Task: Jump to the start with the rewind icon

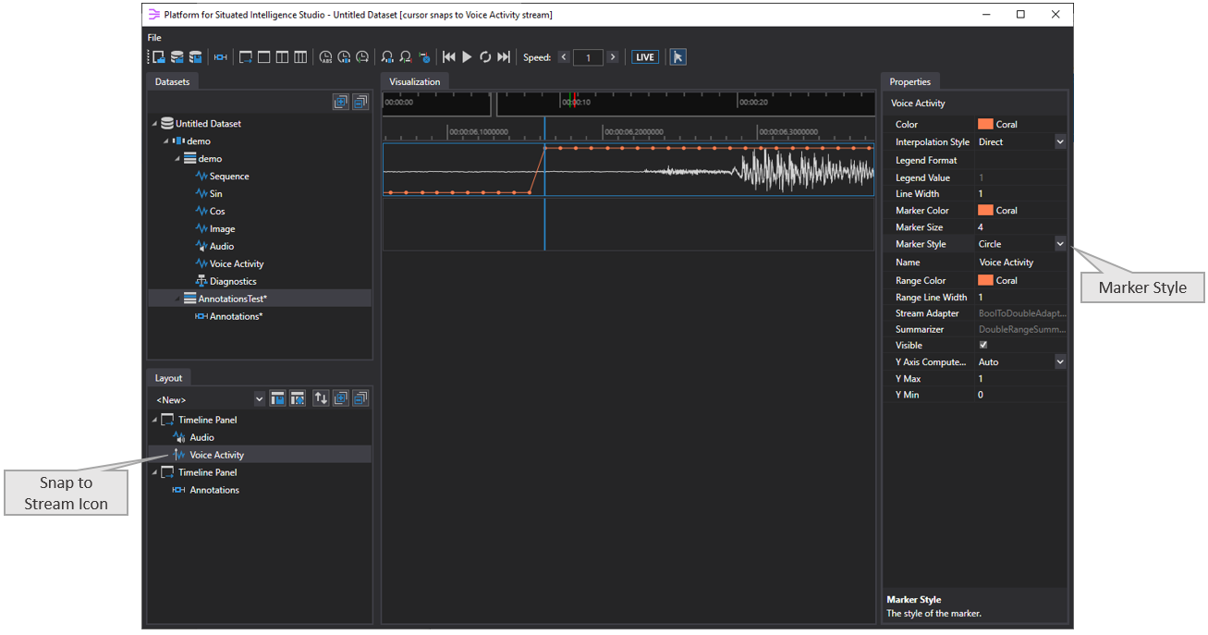Action: pos(449,57)
